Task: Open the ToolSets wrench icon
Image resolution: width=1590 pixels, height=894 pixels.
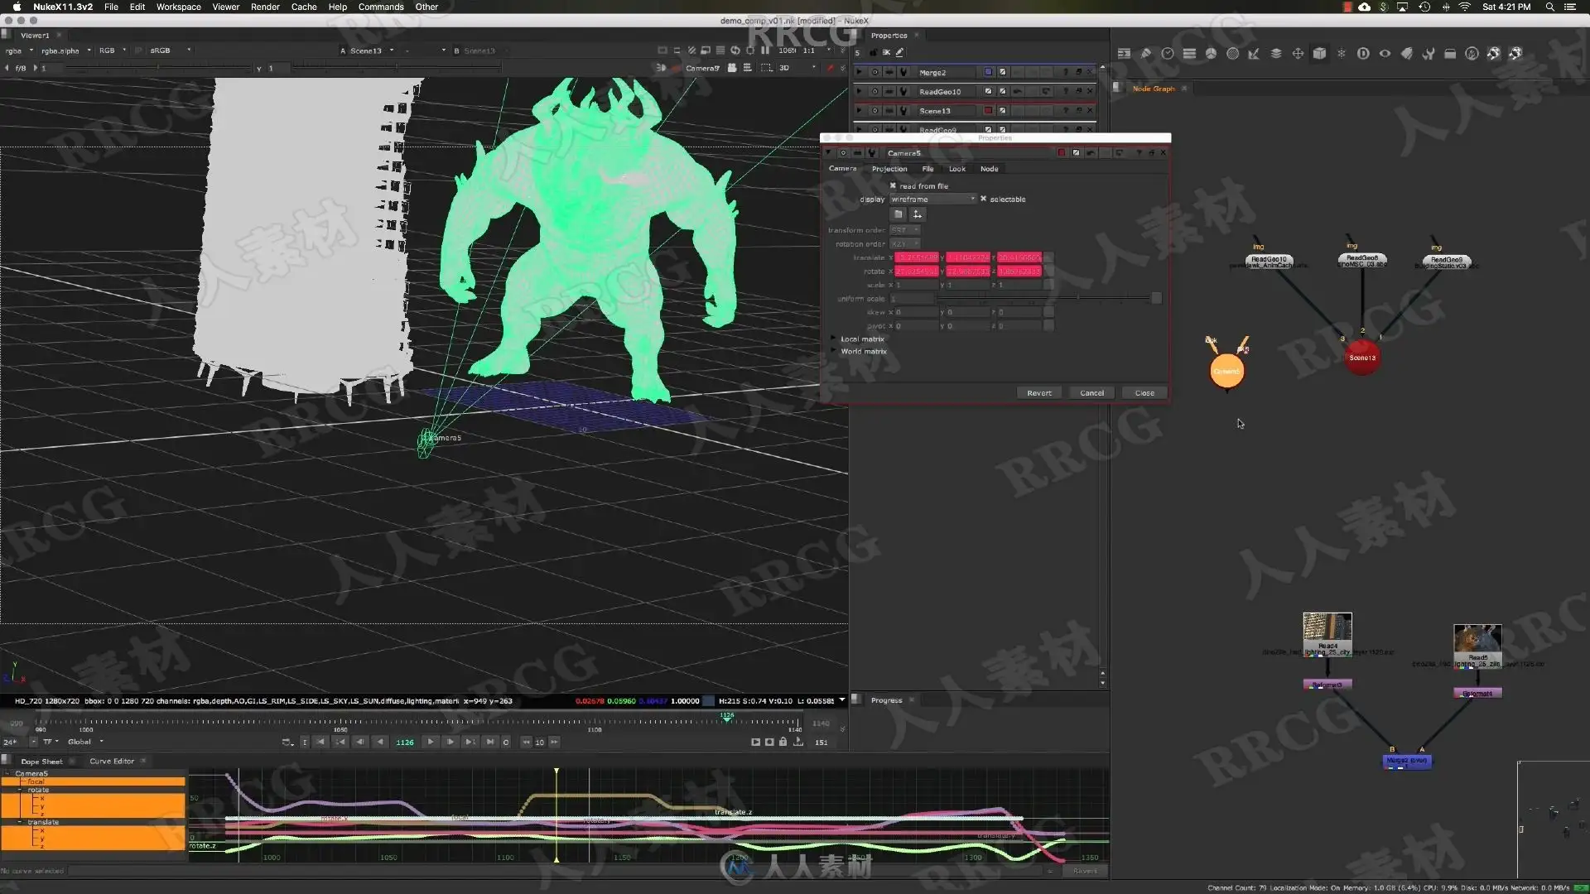Action: pyautogui.click(x=1429, y=53)
